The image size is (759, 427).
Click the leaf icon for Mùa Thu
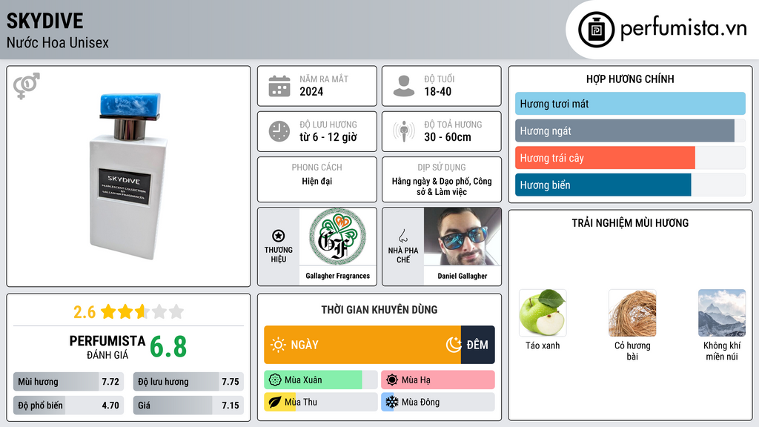click(x=275, y=402)
